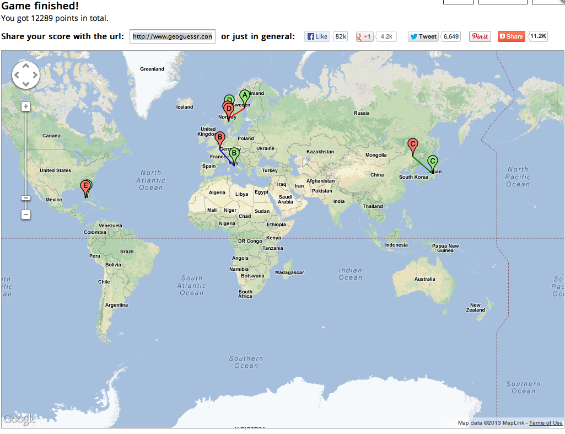Click the zoom slider handle
The width and height of the screenshot is (565, 434).
point(25,198)
